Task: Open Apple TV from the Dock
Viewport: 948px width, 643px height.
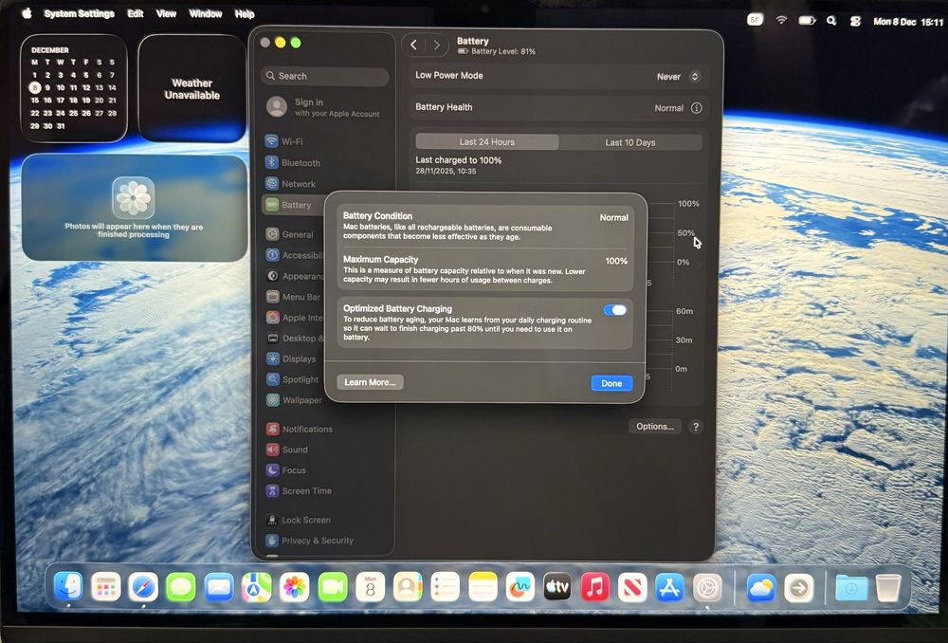Action: point(556,587)
